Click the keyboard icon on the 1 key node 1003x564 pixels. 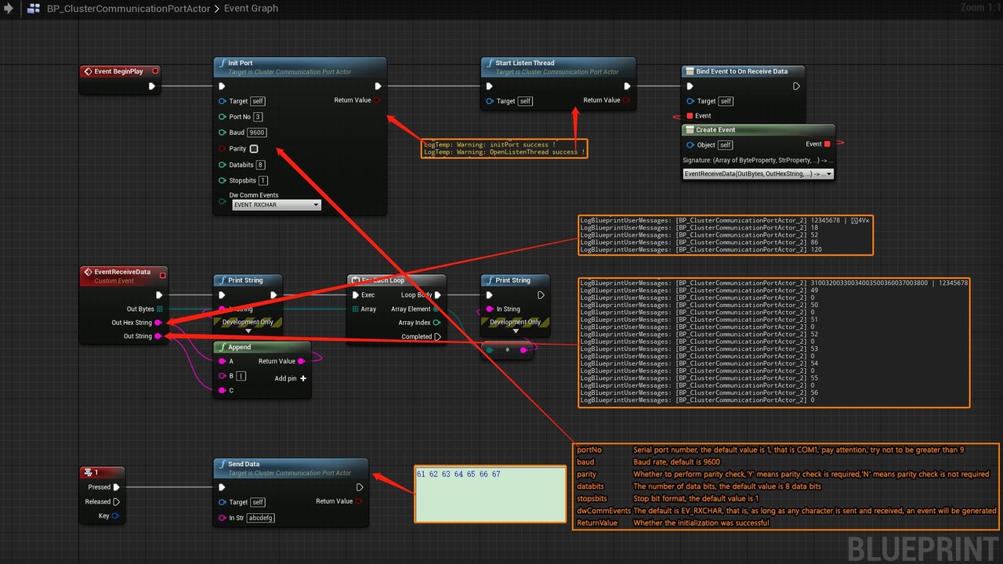point(89,472)
